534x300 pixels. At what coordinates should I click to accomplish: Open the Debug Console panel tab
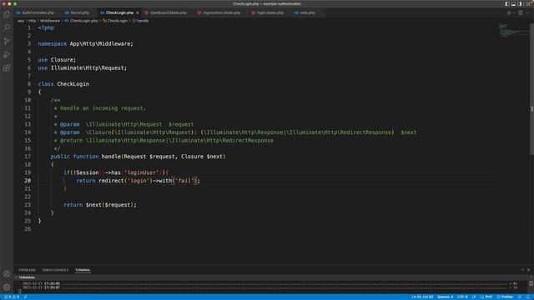click(55, 270)
